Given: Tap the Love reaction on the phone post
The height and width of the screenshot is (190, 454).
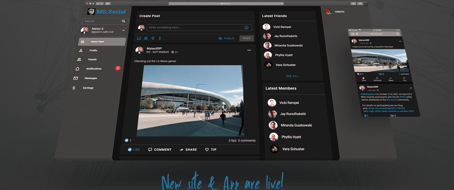Looking at the screenshot, I should (364, 79).
